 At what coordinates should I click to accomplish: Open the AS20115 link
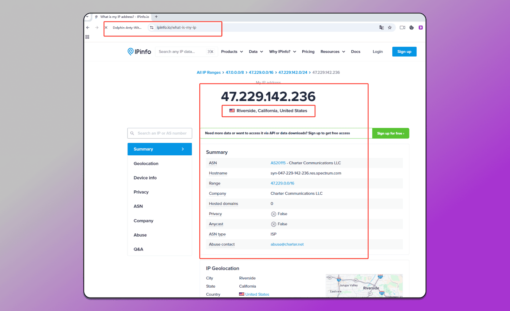(x=278, y=163)
